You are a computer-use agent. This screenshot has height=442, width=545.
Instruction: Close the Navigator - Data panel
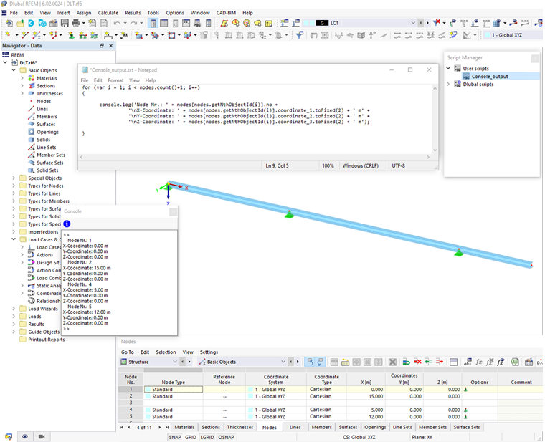(x=111, y=45)
